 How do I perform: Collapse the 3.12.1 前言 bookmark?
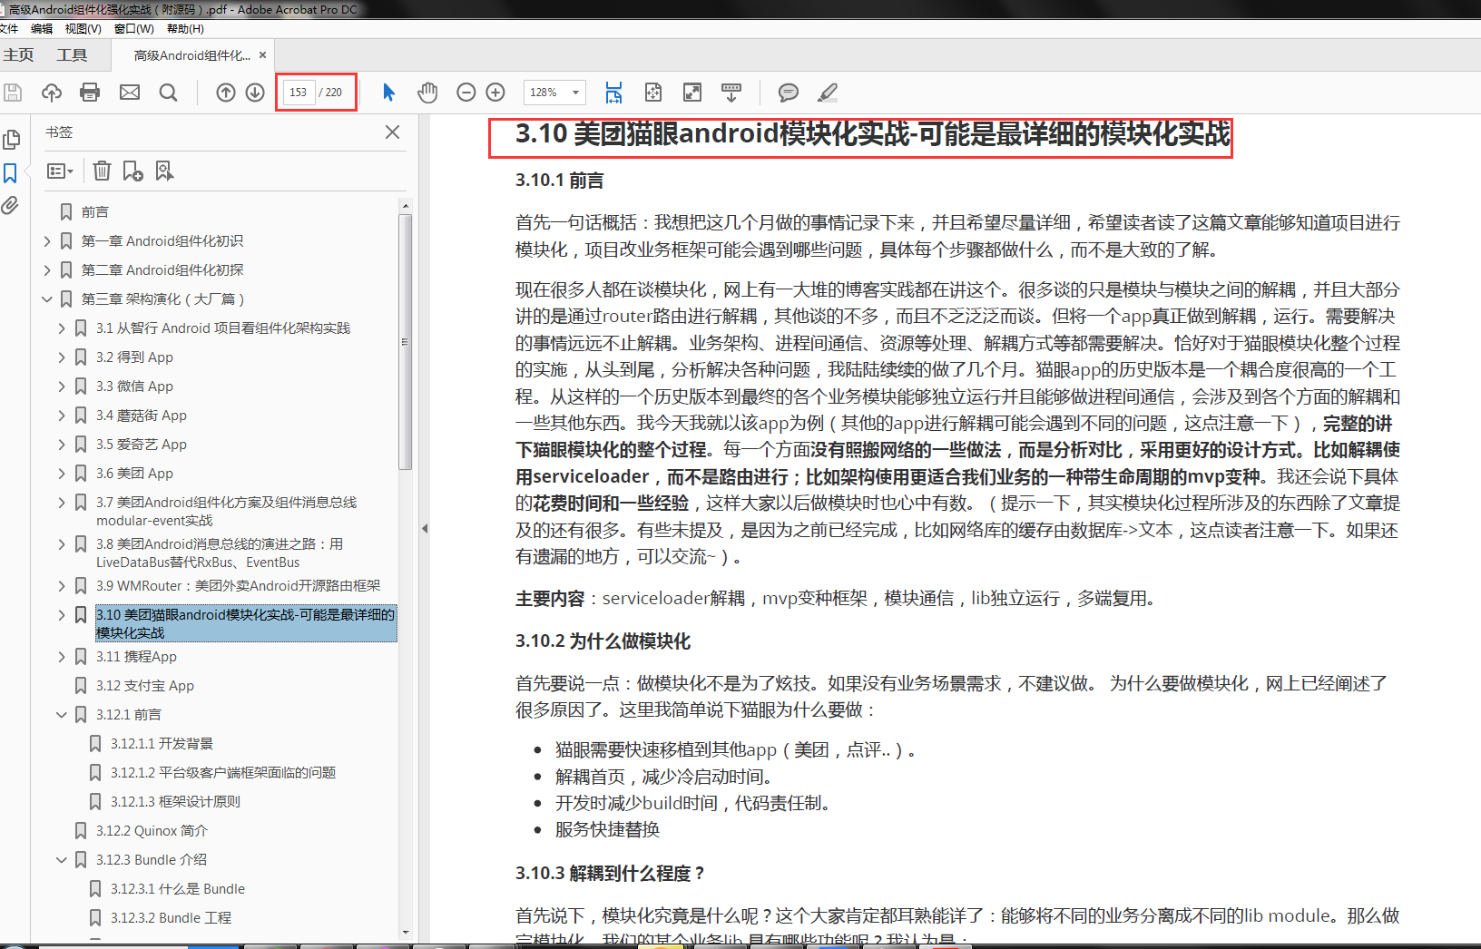(62, 715)
